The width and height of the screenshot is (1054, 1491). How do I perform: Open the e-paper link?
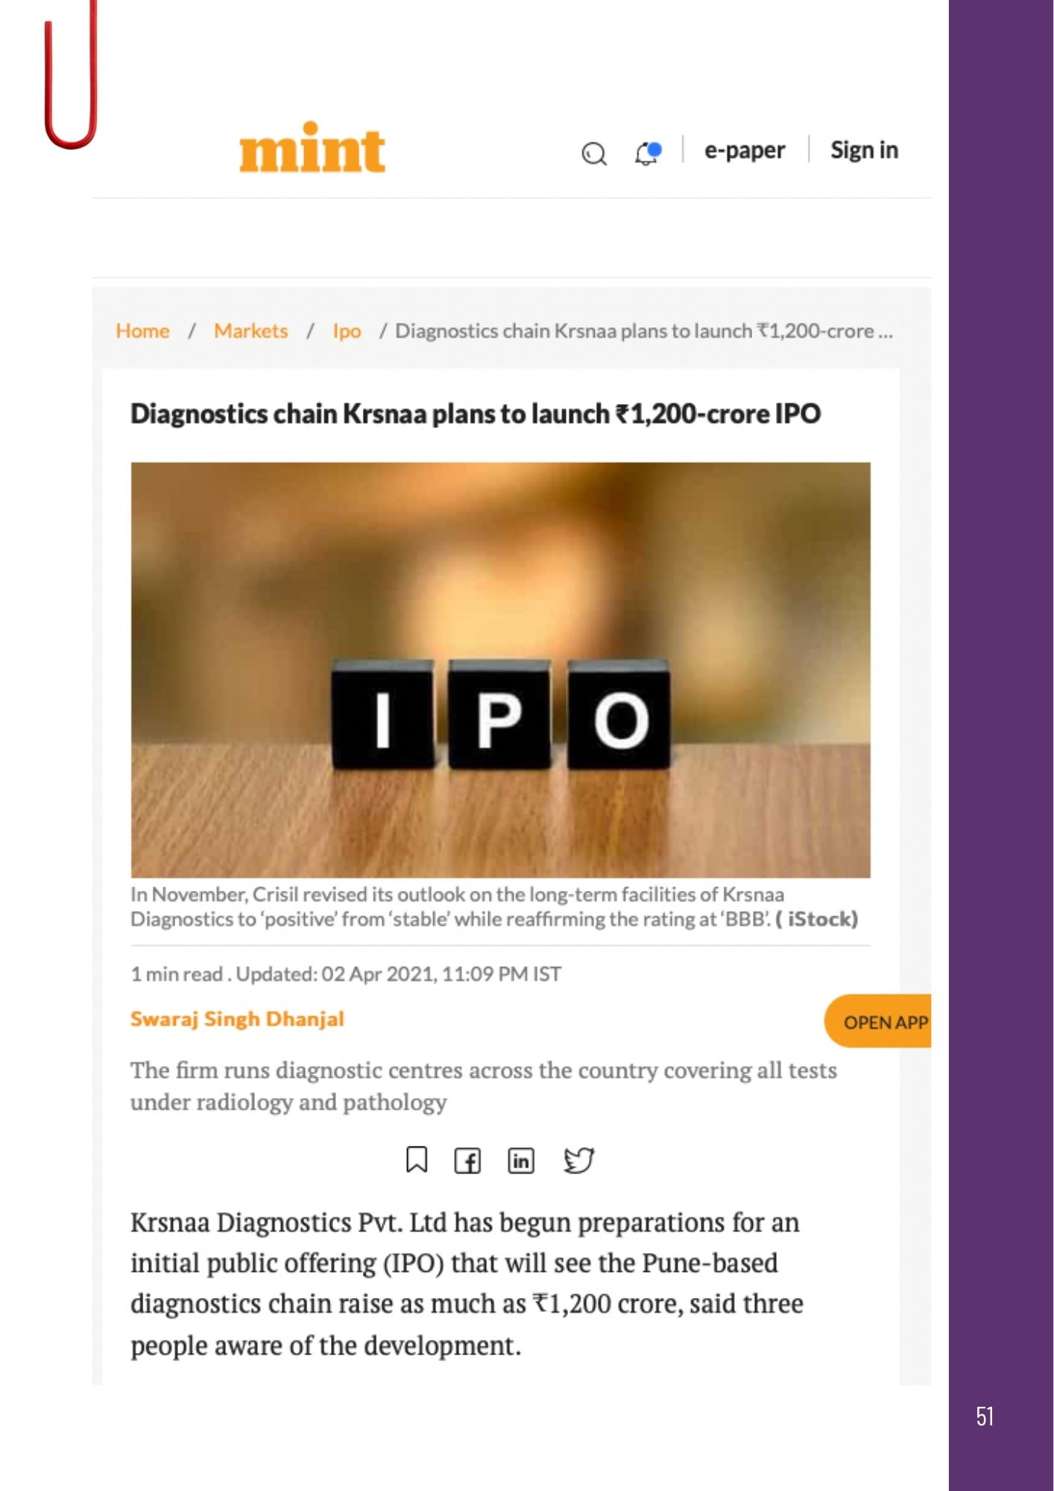click(745, 150)
